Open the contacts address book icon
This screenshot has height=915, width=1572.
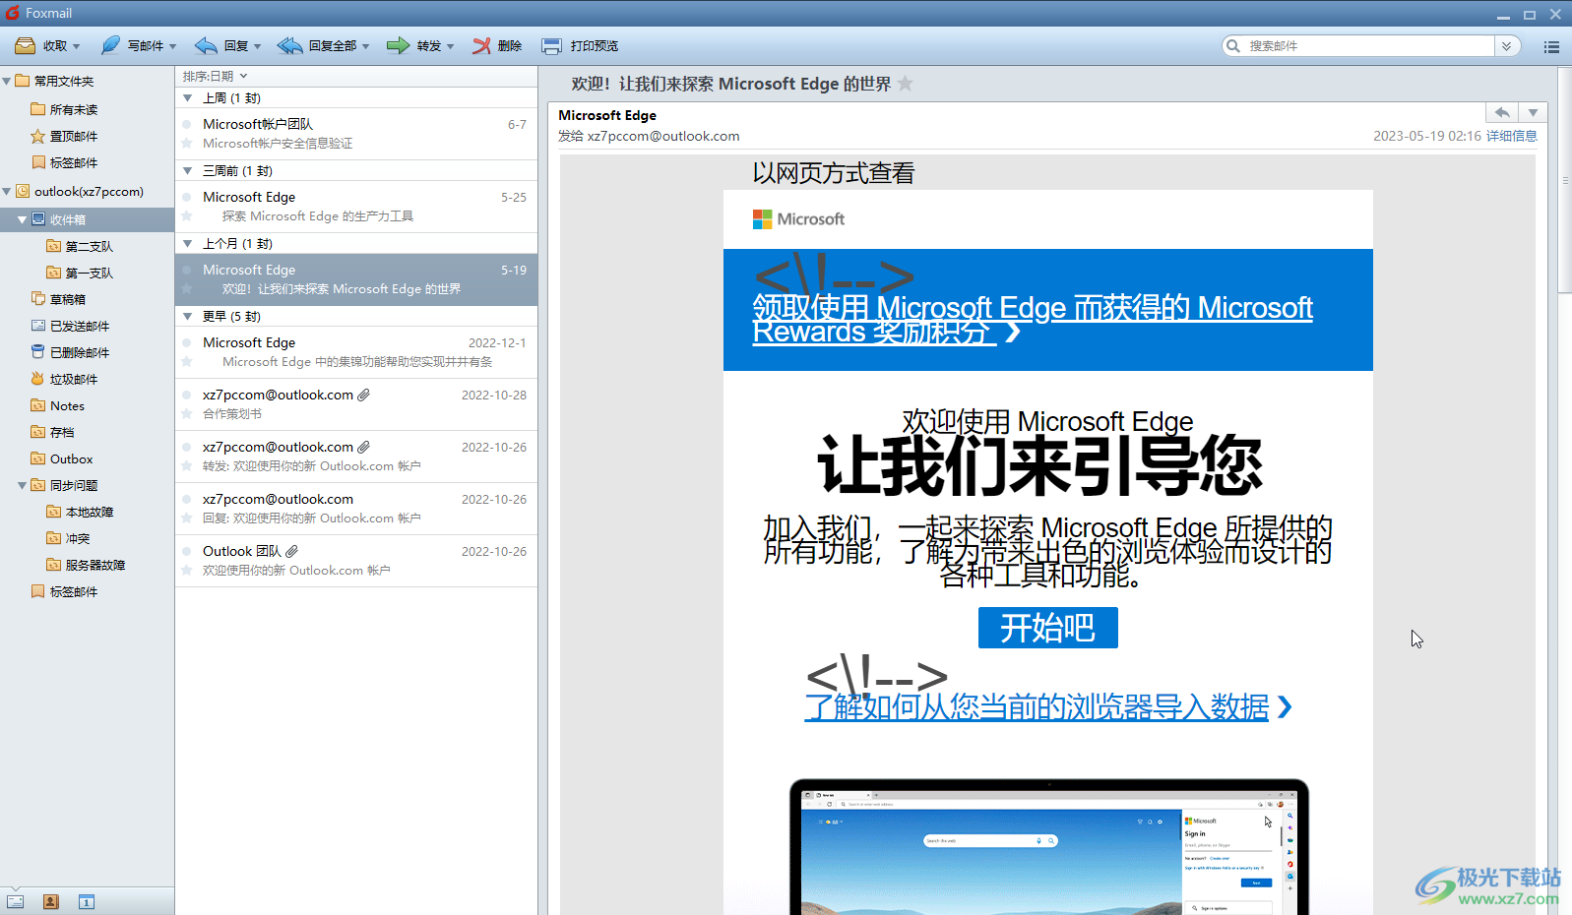51,901
